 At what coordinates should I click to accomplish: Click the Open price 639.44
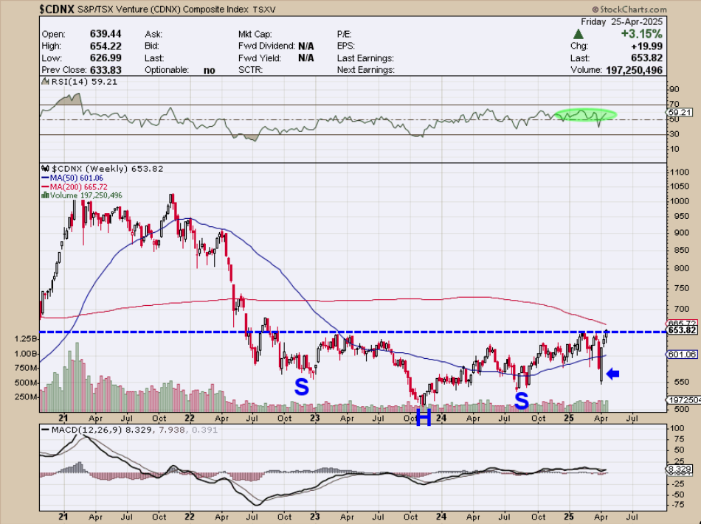coord(106,34)
